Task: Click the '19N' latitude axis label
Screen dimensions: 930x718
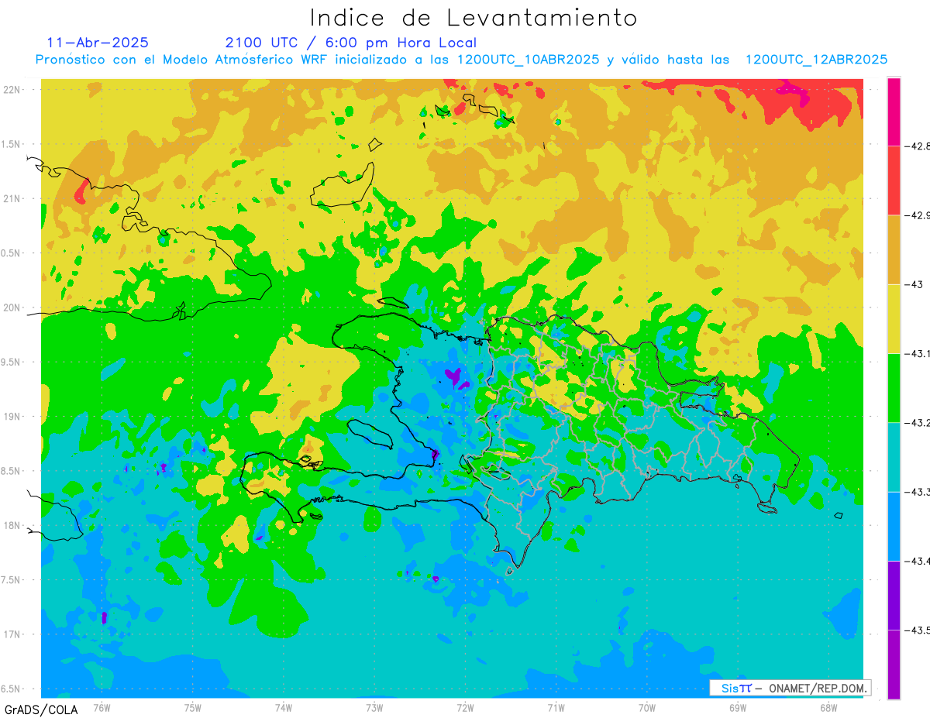Action: tap(12, 416)
